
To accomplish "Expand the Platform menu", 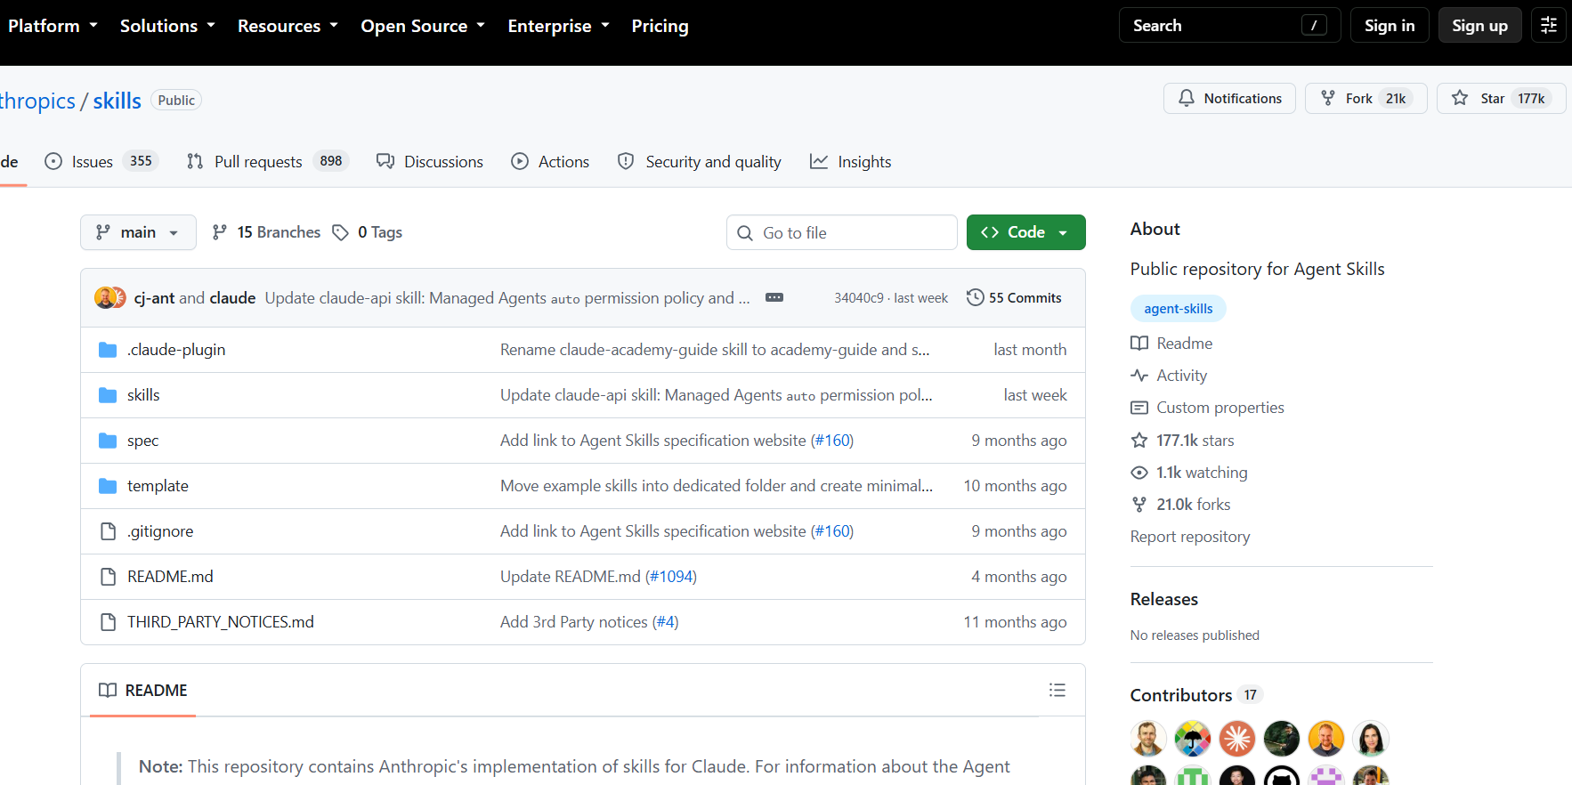I will (x=53, y=26).
